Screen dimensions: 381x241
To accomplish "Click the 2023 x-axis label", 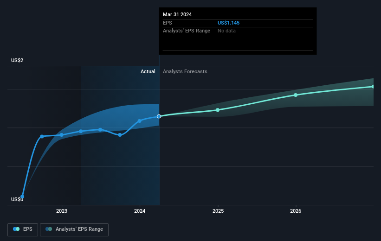I will [x=62, y=211].
